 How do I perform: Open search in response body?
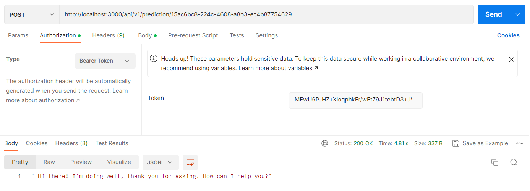point(514,162)
